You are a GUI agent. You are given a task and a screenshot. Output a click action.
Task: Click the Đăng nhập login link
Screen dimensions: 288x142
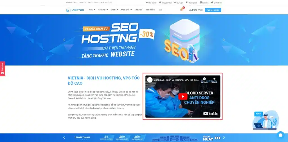196,10
